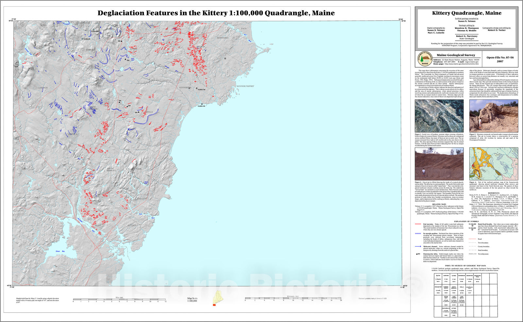The height and width of the screenshot is (322, 523).
Task: Select the KITTERY cell in the index grid
Action: click(454, 311)
